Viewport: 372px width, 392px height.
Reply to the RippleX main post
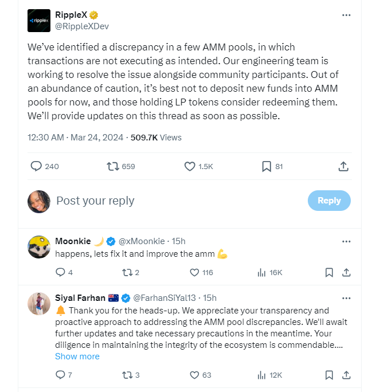point(37,166)
